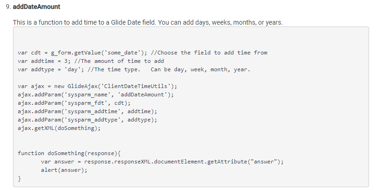This screenshot has width=377, height=190.
Task: Click the 'sysparm_name' addParam line
Action: click(95, 95)
